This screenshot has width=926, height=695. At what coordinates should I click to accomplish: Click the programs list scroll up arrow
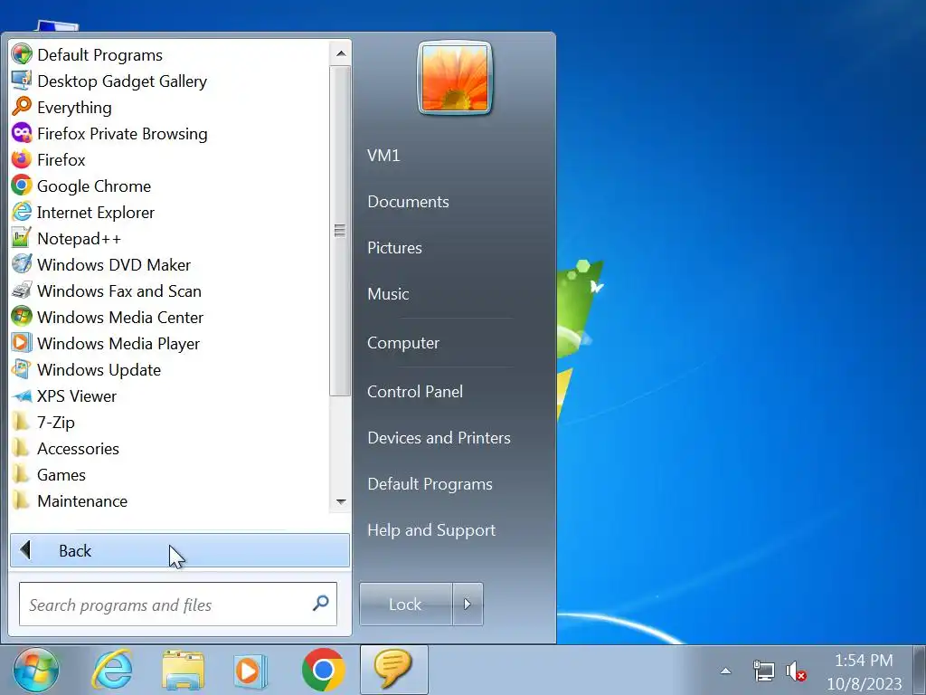coord(340,53)
